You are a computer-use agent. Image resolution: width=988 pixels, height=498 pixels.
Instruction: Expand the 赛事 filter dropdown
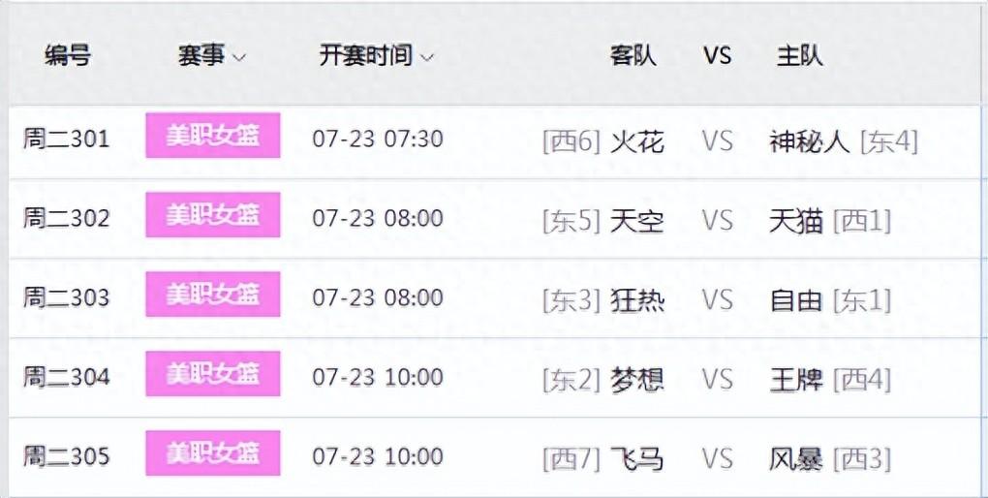(x=212, y=55)
